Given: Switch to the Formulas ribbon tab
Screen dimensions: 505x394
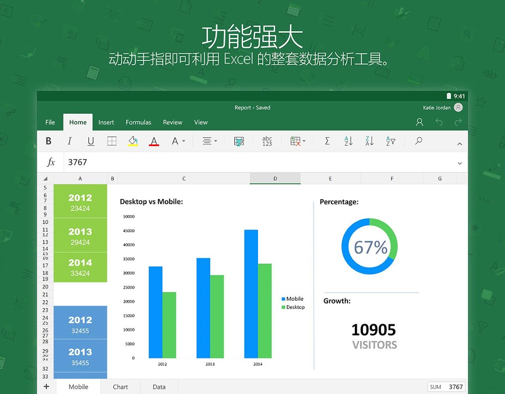Looking at the screenshot, I should click(138, 122).
